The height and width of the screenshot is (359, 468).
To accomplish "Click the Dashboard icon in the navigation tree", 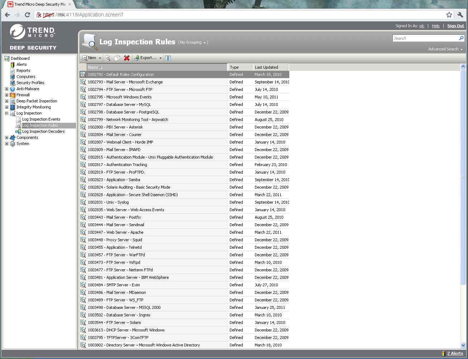I will coord(7,58).
